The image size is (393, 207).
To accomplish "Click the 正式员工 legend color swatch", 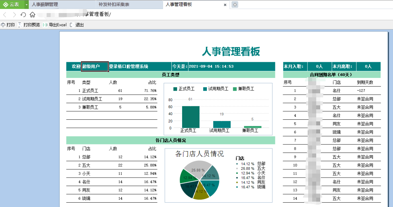I will pos(175,89).
